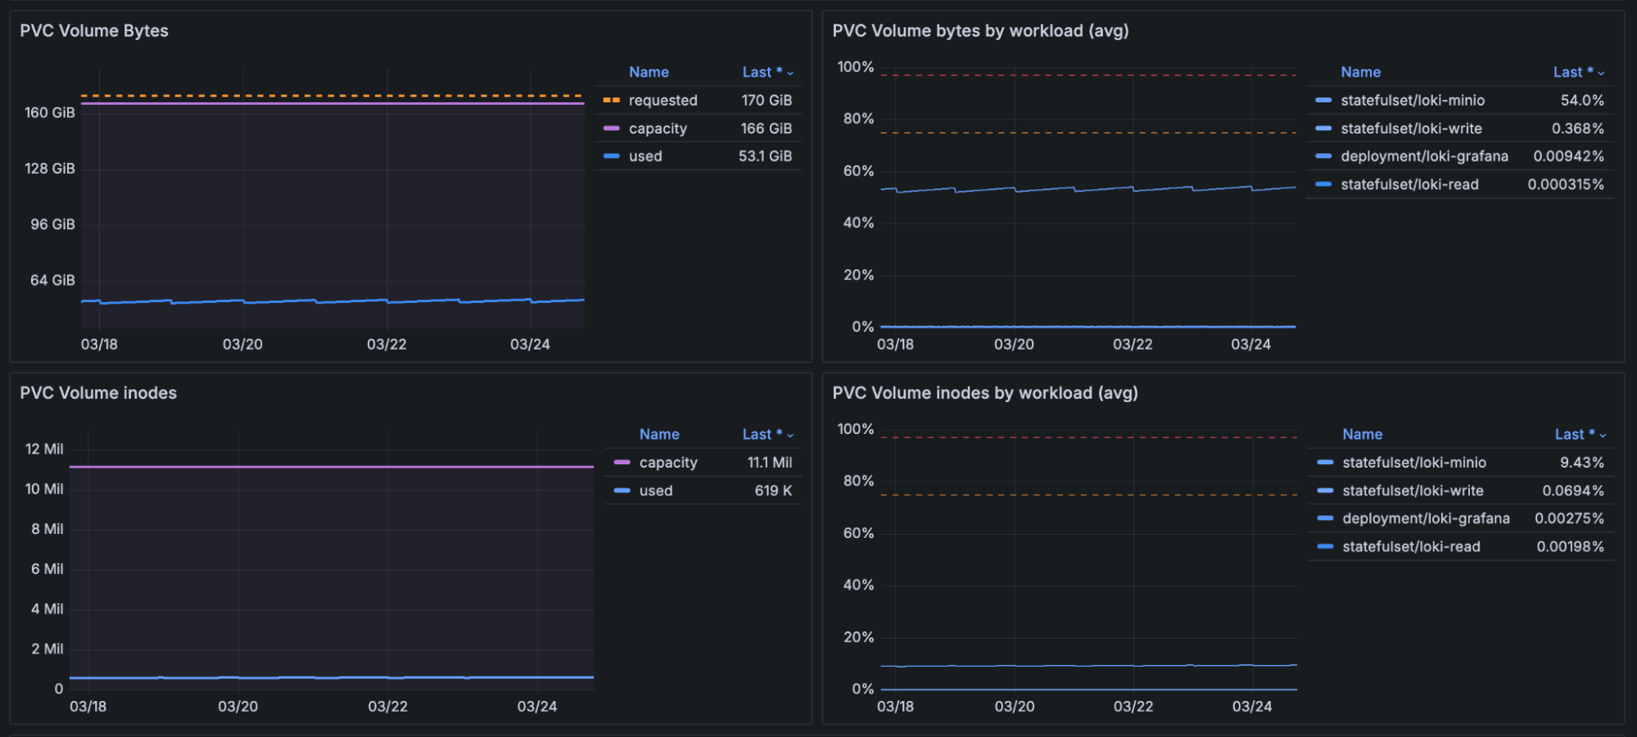
Task: Toggle statefulset/loki-write series in bytes by workload
Action: pos(1411,129)
